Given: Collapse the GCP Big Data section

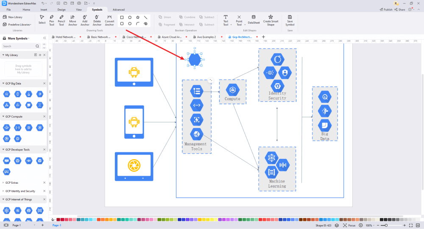Looking at the screenshot, I should pyautogui.click(x=3, y=83).
